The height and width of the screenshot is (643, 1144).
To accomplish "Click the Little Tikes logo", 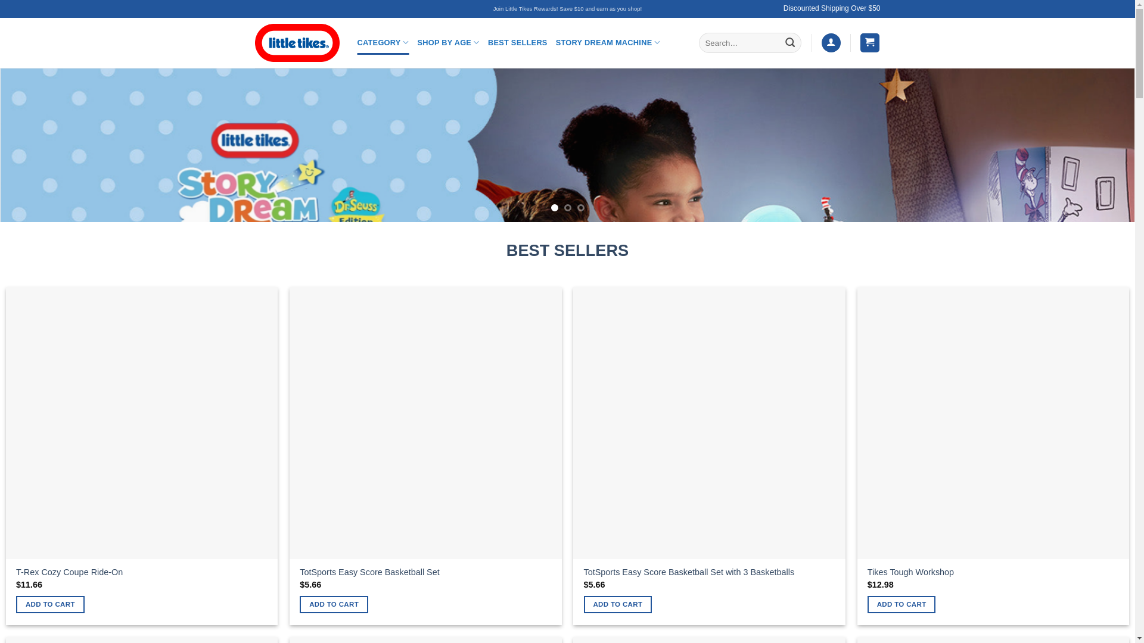I will (x=297, y=43).
